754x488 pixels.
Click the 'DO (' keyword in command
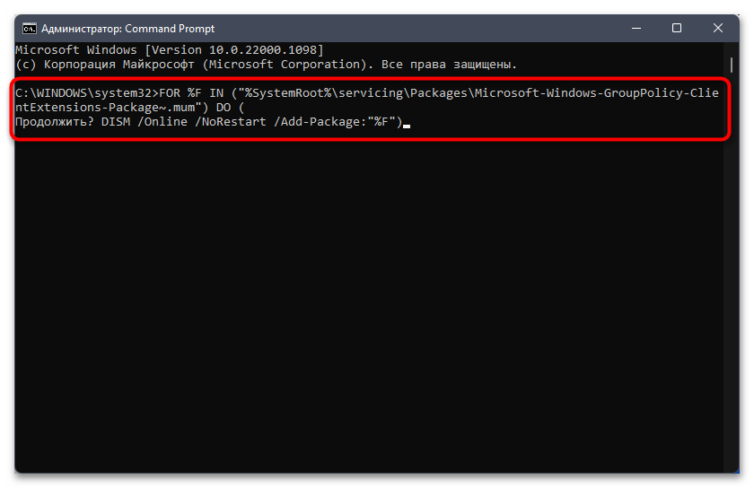click(x=231, y=108)
